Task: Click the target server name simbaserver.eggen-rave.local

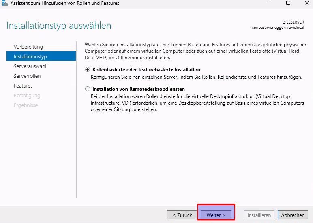Action: (278, 28)
